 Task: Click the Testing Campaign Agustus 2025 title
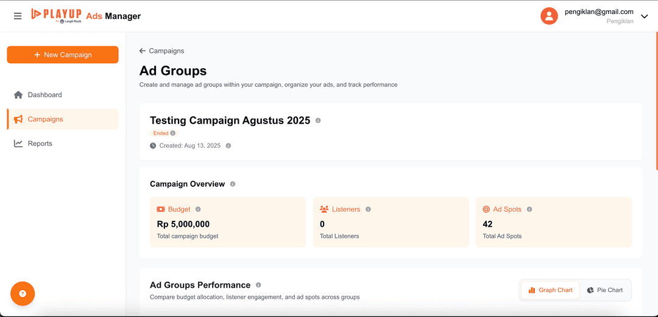tap(230, 120)
